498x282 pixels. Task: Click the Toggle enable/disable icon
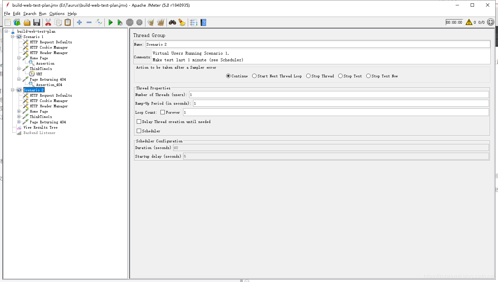coord(99,22)
